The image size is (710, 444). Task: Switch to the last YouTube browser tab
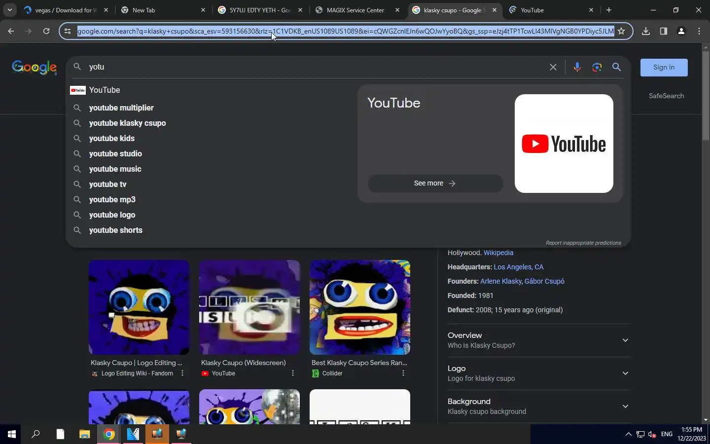pyautogui.click(x=551, y=10)
